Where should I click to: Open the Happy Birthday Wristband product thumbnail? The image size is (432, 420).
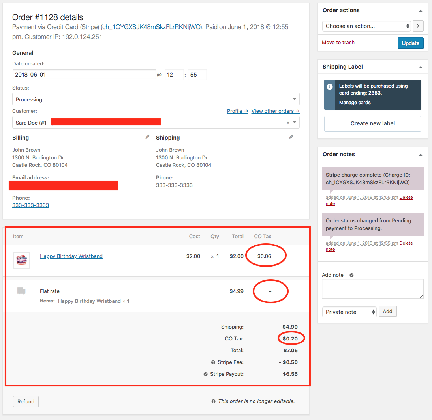[x=21, y=260]
